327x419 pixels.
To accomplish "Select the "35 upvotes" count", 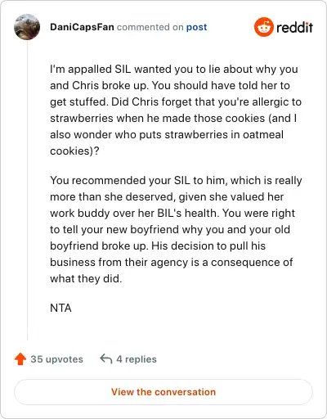I will 56,359.
